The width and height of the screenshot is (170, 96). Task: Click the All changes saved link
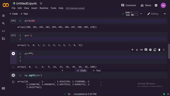75,8
